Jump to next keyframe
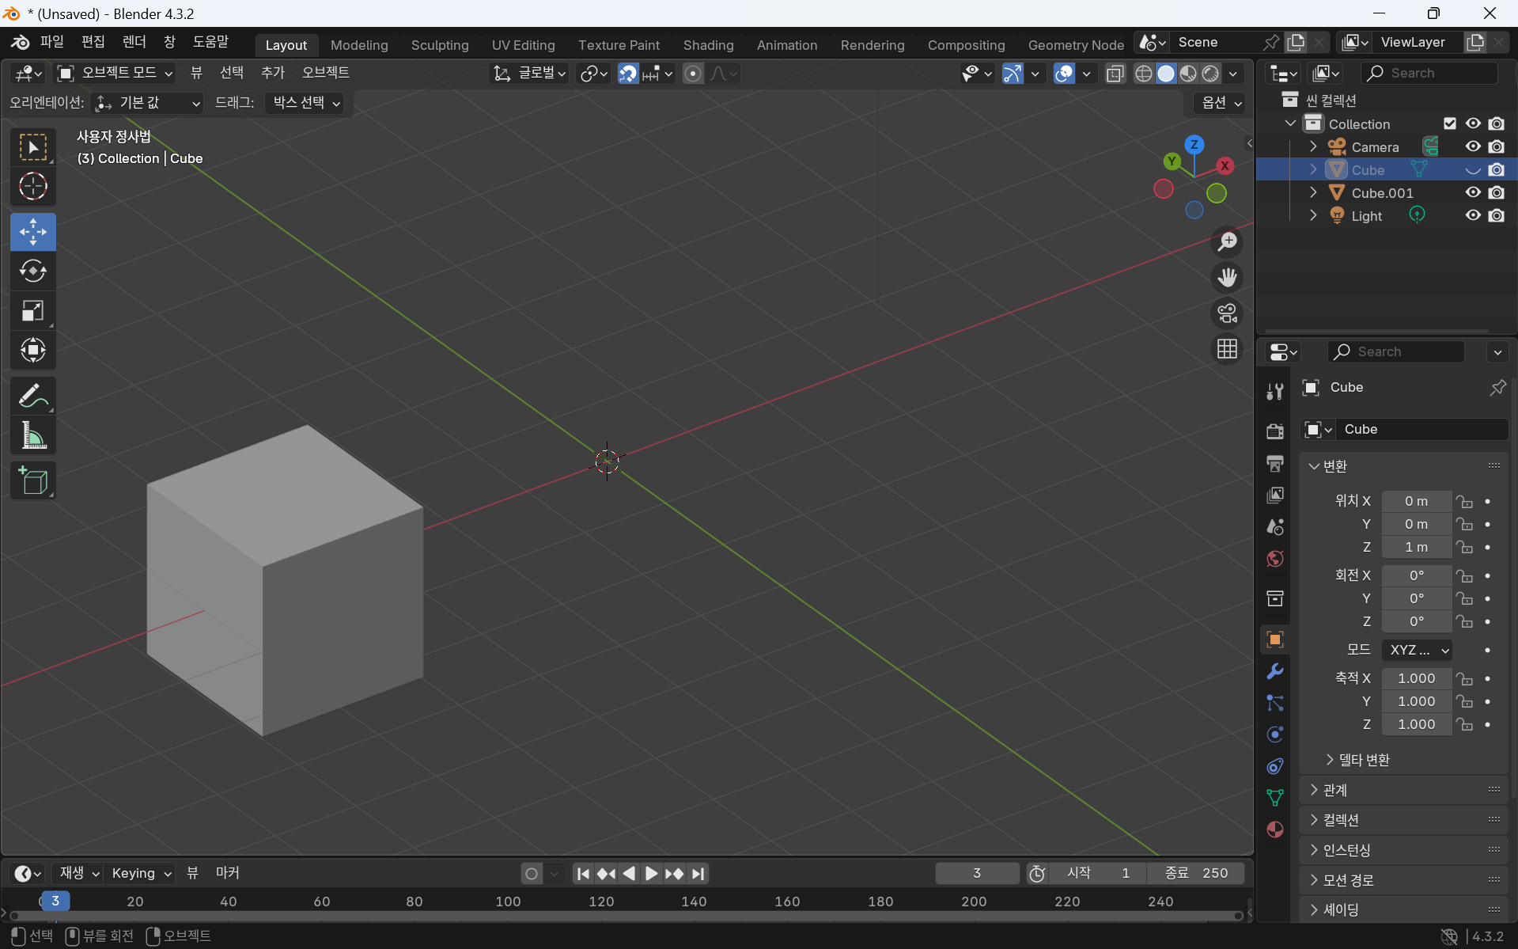 [674, 874]
